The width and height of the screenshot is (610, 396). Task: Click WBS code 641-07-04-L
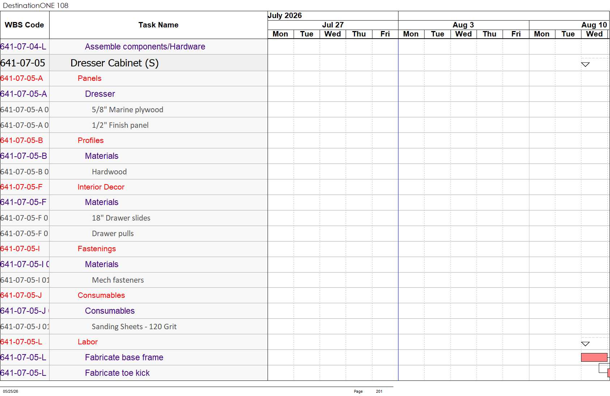coord(23,47)
